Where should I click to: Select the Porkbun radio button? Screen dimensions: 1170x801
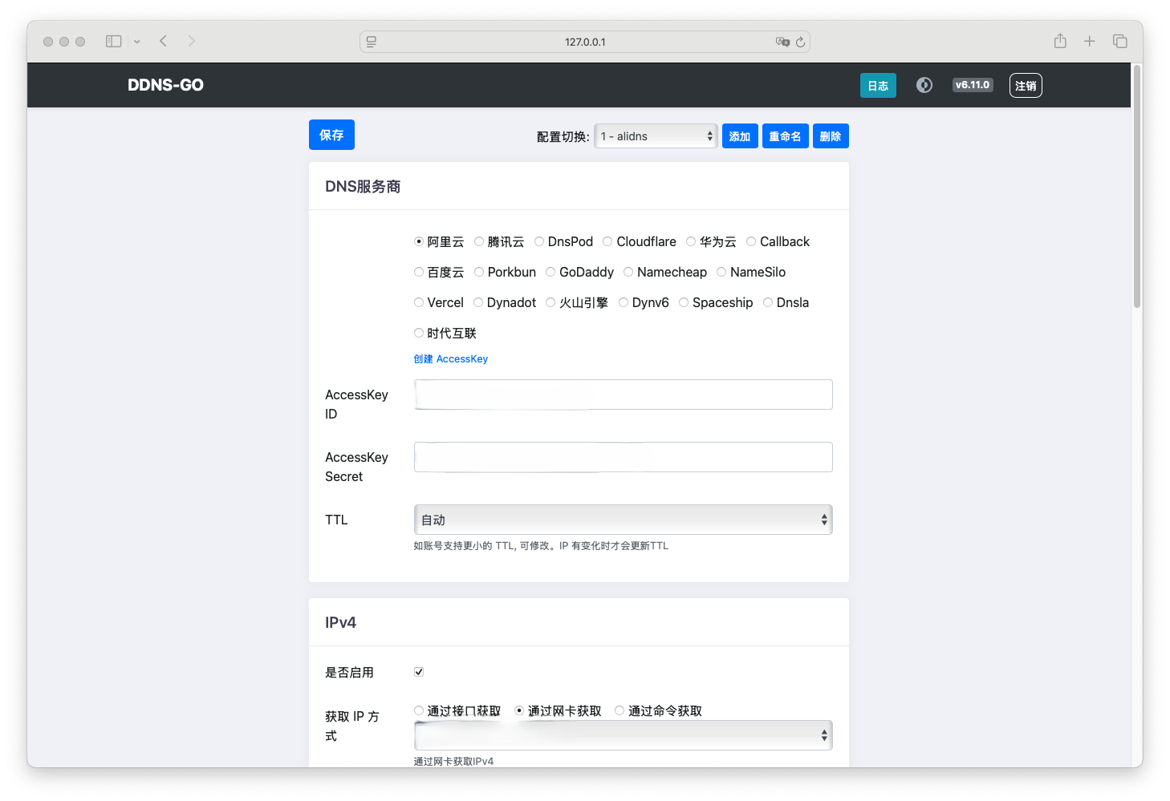479,272
